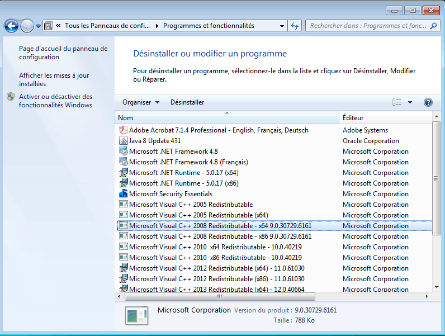Open 'Afficher les mises à jour installées'

(54, 79)
